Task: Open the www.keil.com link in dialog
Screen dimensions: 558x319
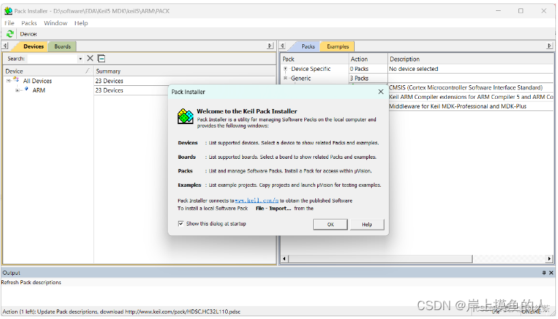Action: (256, 200)
